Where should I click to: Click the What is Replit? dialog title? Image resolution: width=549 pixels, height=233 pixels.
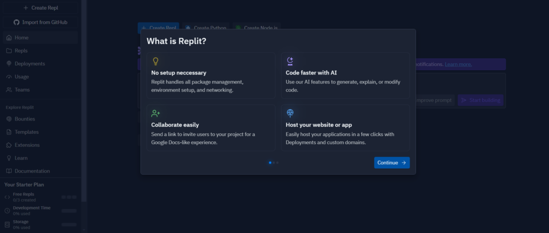[176, 41]
